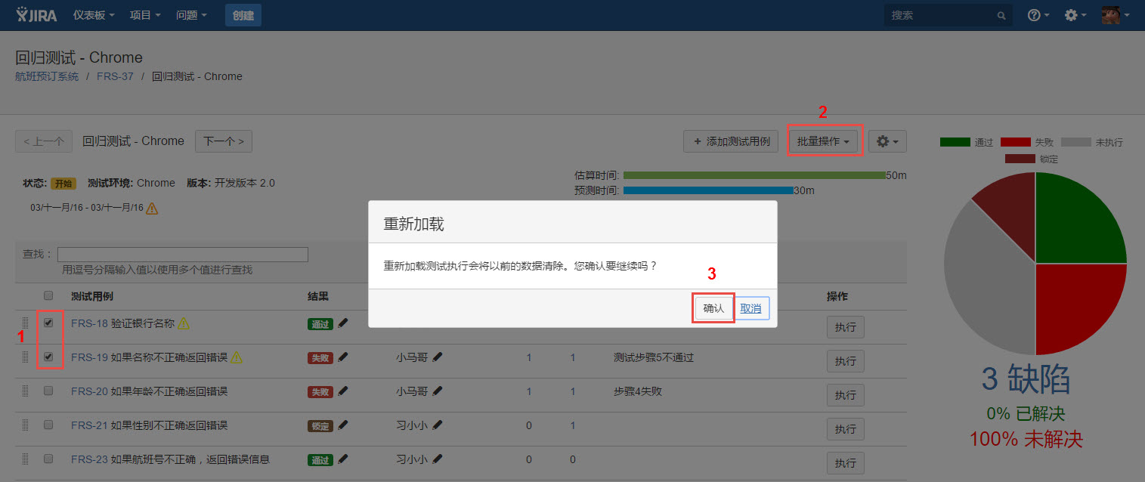The height and width of the screenshot is (482, 1145).
Task: Uncheck the FRS-19 row checkbox
Action: click(x=48, y=357)
